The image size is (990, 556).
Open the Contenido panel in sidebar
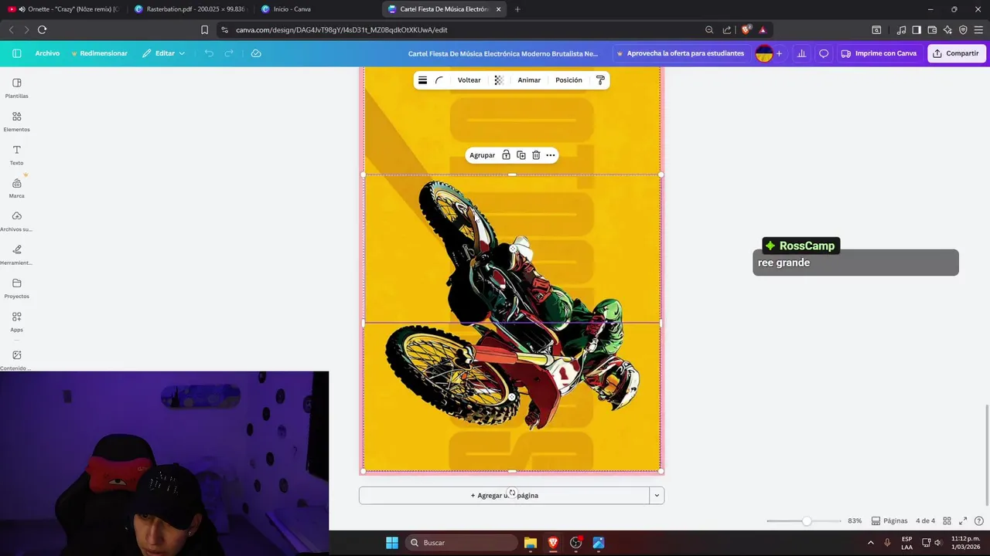click(16, 360)
